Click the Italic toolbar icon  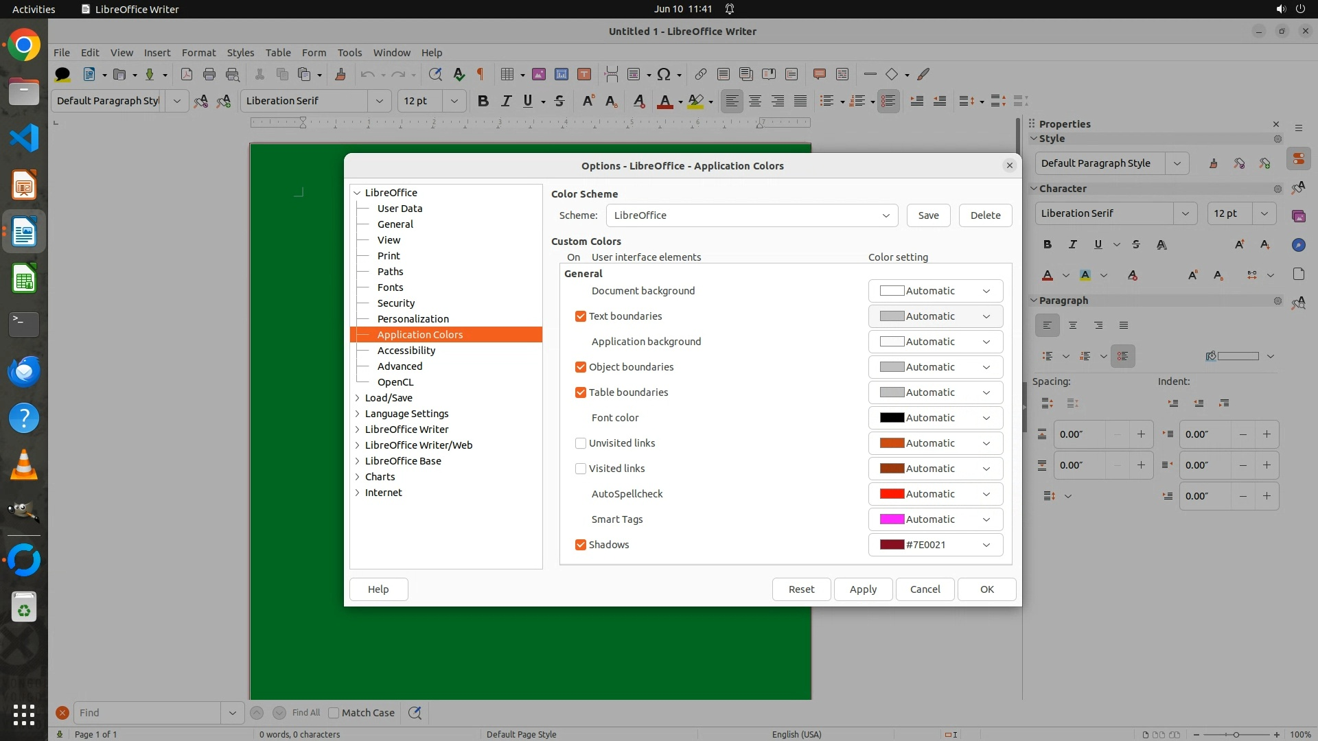coord(506,101)
